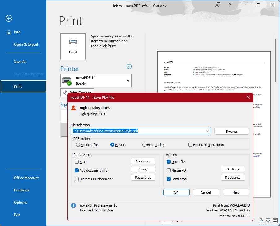Screen dimensions: 280x226
Task: Click the 'Print as: WS-CLAUDIU\Admin' text
Action: pyautogui.click(x=228, y=210)
